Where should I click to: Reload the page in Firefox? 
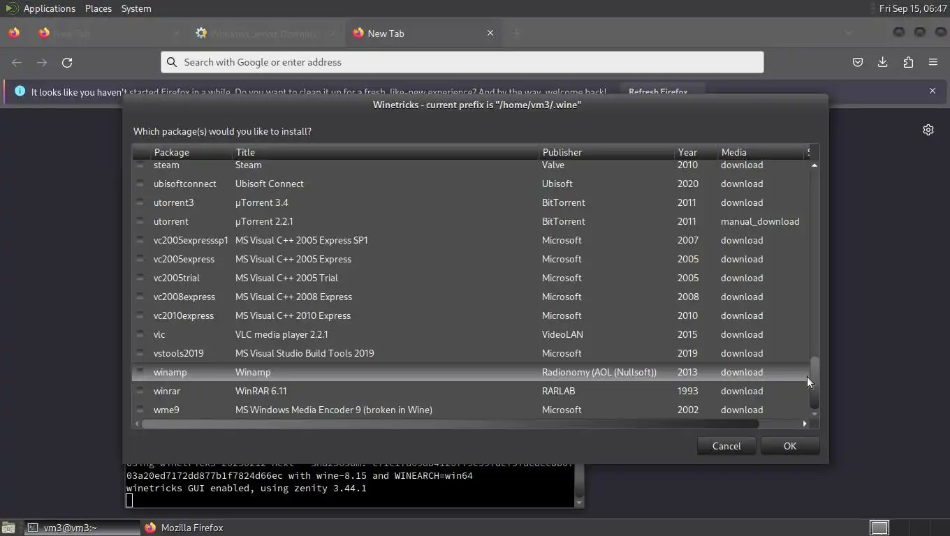(67, 62)
